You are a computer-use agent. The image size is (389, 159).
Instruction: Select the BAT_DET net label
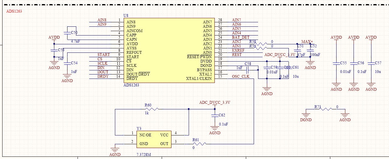click(x=241, y=37)
